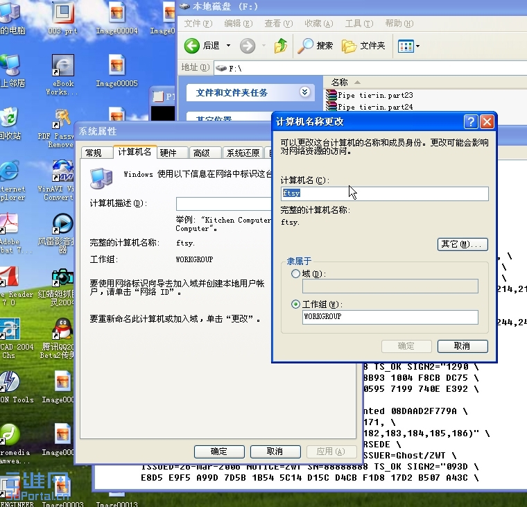This screenshot has height=507, width=527.
Task: Click the WORKGROUP workgroup name field
Action: pos(390,317)
